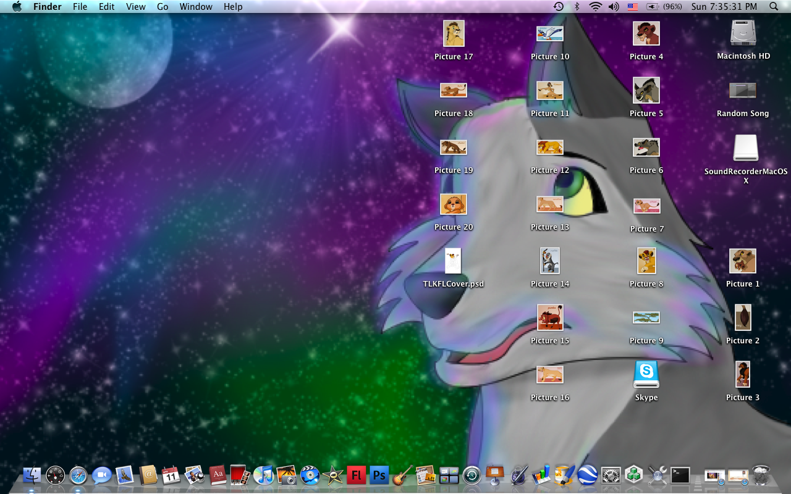
Task: Open the File menu
Action: pyautogui.click(x=80, y=7)
